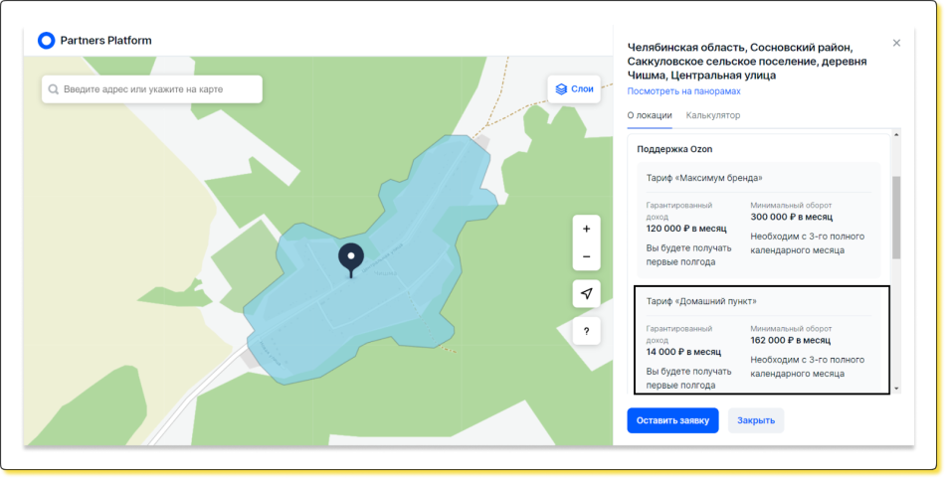The width and height of the screenshot is (945, 478).
Task: Close the location details panel
Action: pyautogui.click(x=897, y=43)
